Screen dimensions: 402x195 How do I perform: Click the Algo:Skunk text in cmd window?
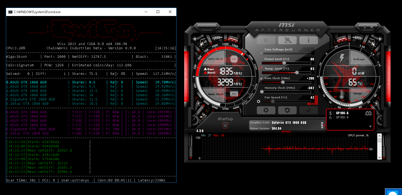16,57
